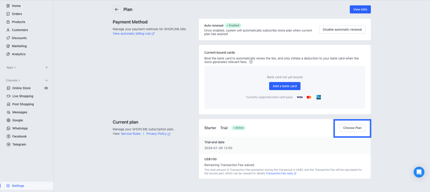Click Add a bank card button
This screenshot has width=430, height=192.
pos(285,86)
